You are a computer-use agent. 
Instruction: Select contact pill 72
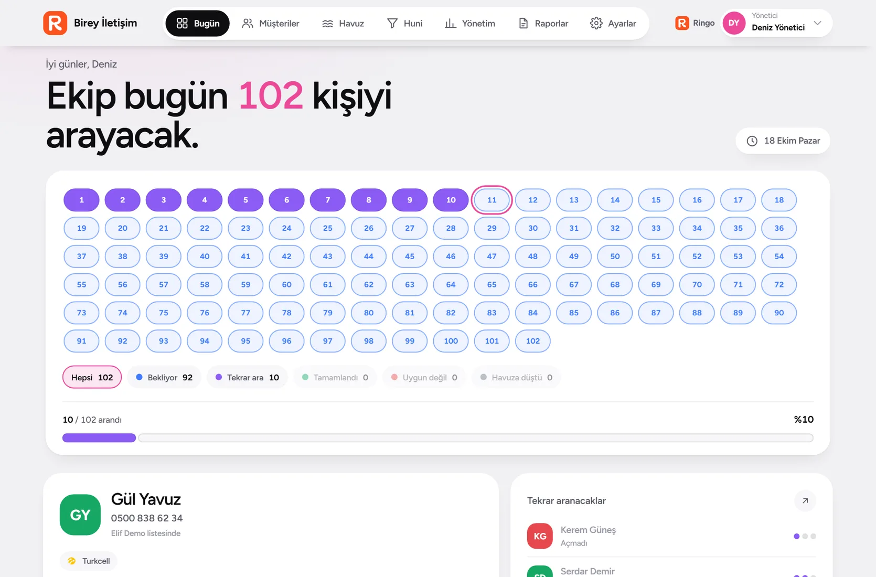(x=779, y=284)
